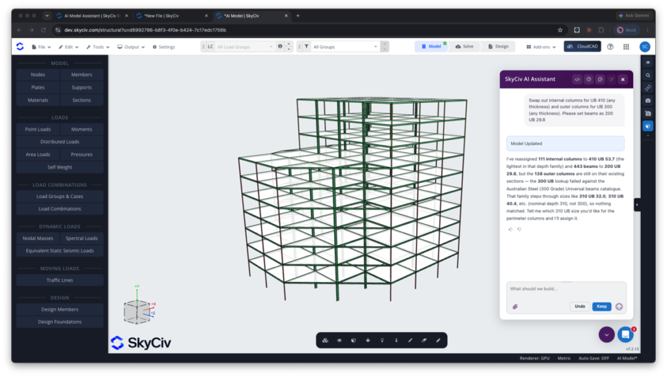Viewport: 667px width, 377px height.
Task: Open Spectral Loads
Action: [81, 238]
